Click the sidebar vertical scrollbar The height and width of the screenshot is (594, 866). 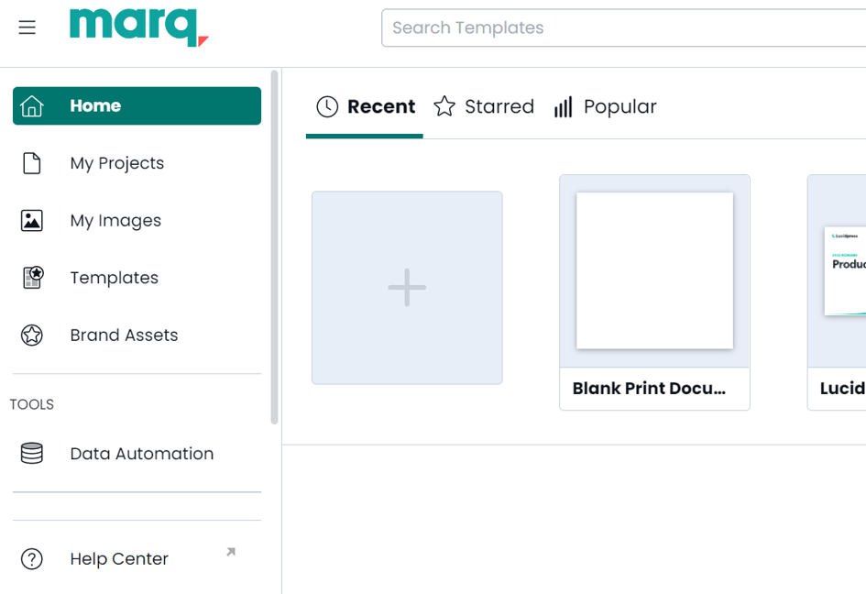pyautogui.click(x=274, y=247)
